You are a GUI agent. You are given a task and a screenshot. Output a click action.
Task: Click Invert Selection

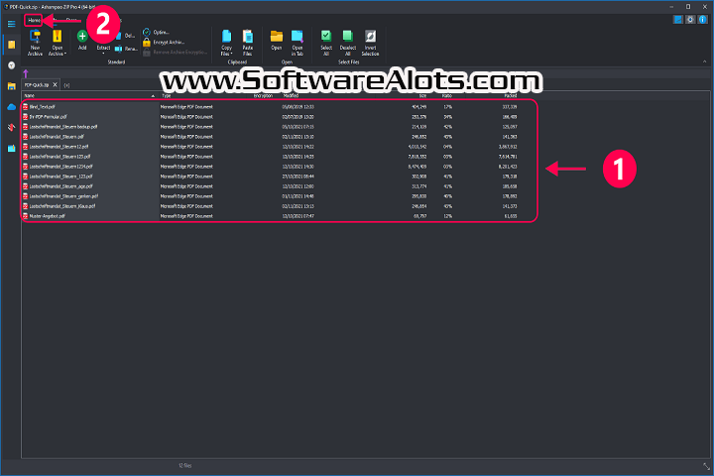click(x=370, y=43)
